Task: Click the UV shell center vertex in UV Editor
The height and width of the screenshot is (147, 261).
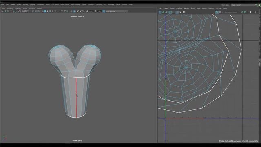Action: [186, 67]
